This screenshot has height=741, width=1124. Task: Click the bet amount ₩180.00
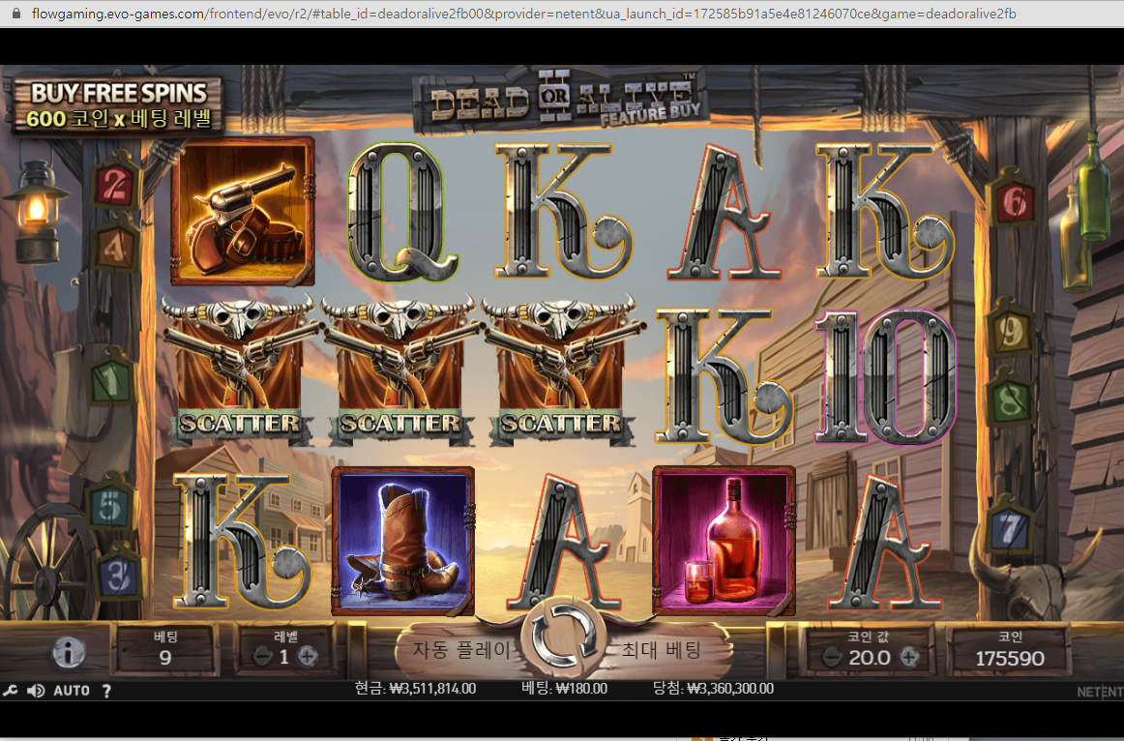coord(564,689)
